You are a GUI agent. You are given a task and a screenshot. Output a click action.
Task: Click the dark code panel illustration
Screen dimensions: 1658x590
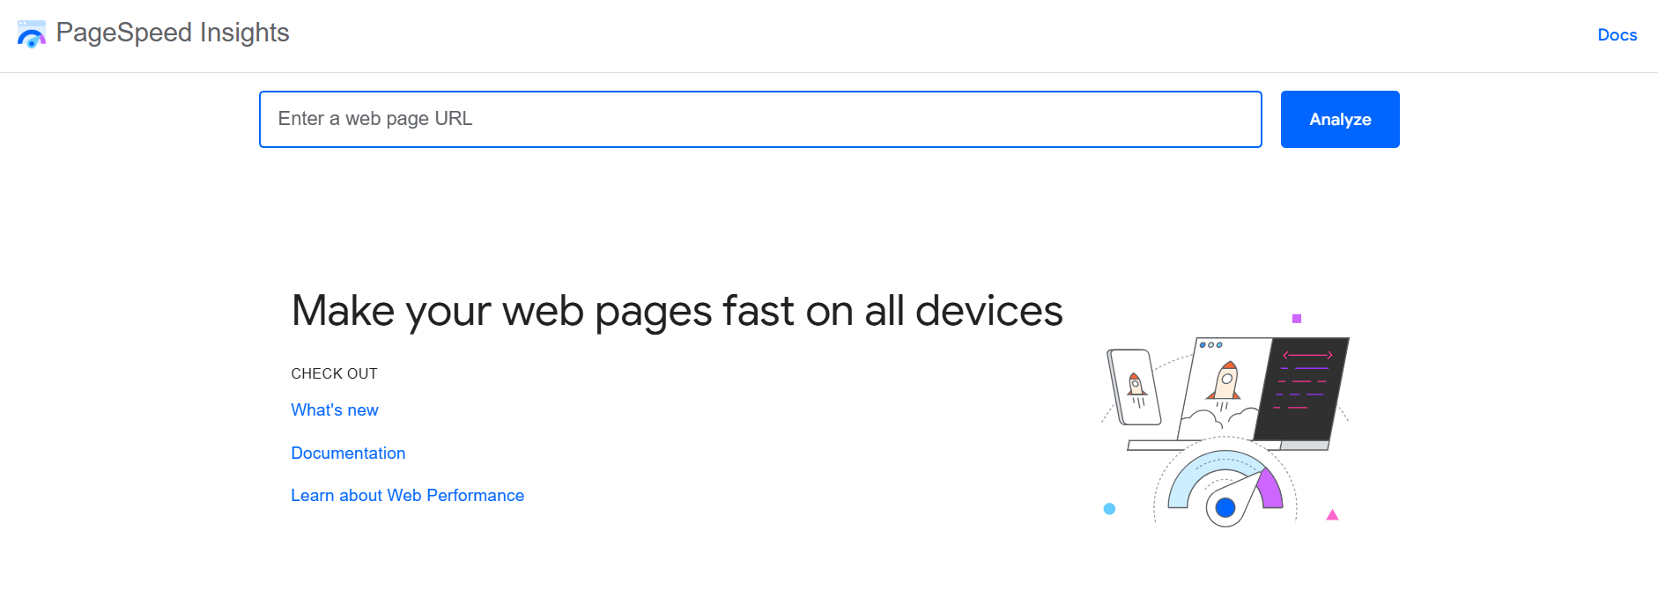point(1302,388)
